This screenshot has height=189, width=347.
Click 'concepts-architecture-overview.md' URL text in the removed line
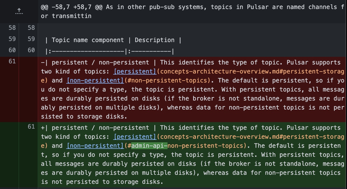coord(219,71)
